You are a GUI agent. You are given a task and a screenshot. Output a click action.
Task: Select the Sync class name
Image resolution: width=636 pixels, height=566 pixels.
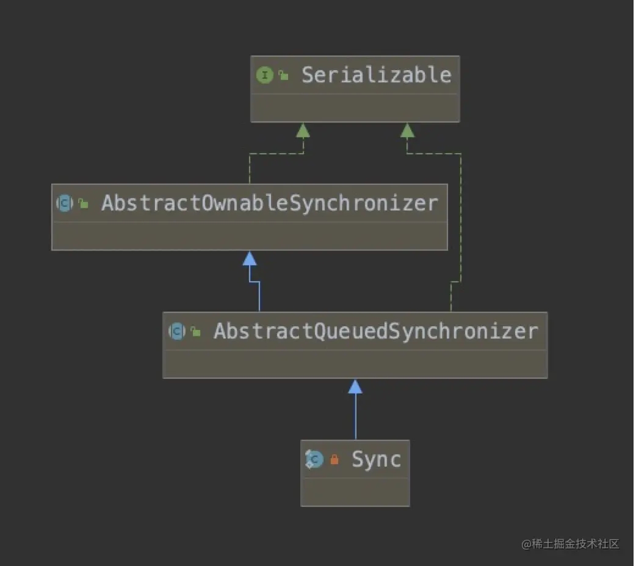pos(376,459)
